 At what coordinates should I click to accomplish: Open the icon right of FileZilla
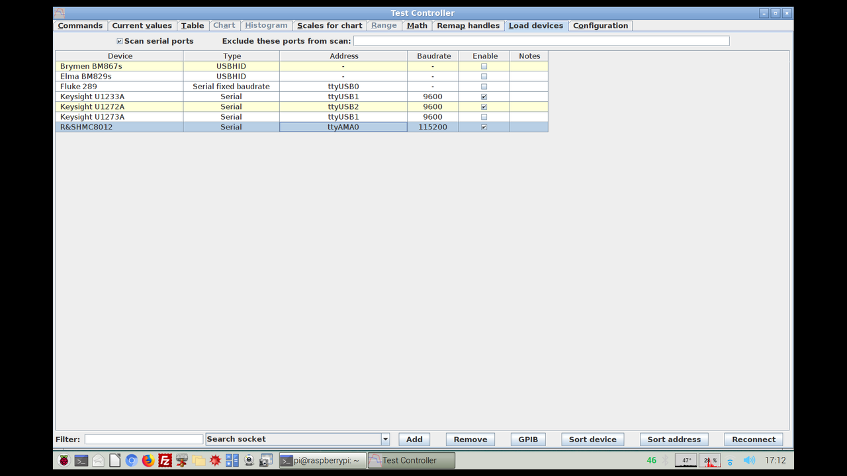click(x=182, y=460)
